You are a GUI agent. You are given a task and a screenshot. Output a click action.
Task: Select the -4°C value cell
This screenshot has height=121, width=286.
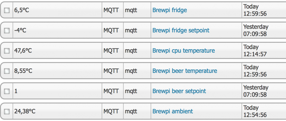pyautogui.click(x=20, y=30)
